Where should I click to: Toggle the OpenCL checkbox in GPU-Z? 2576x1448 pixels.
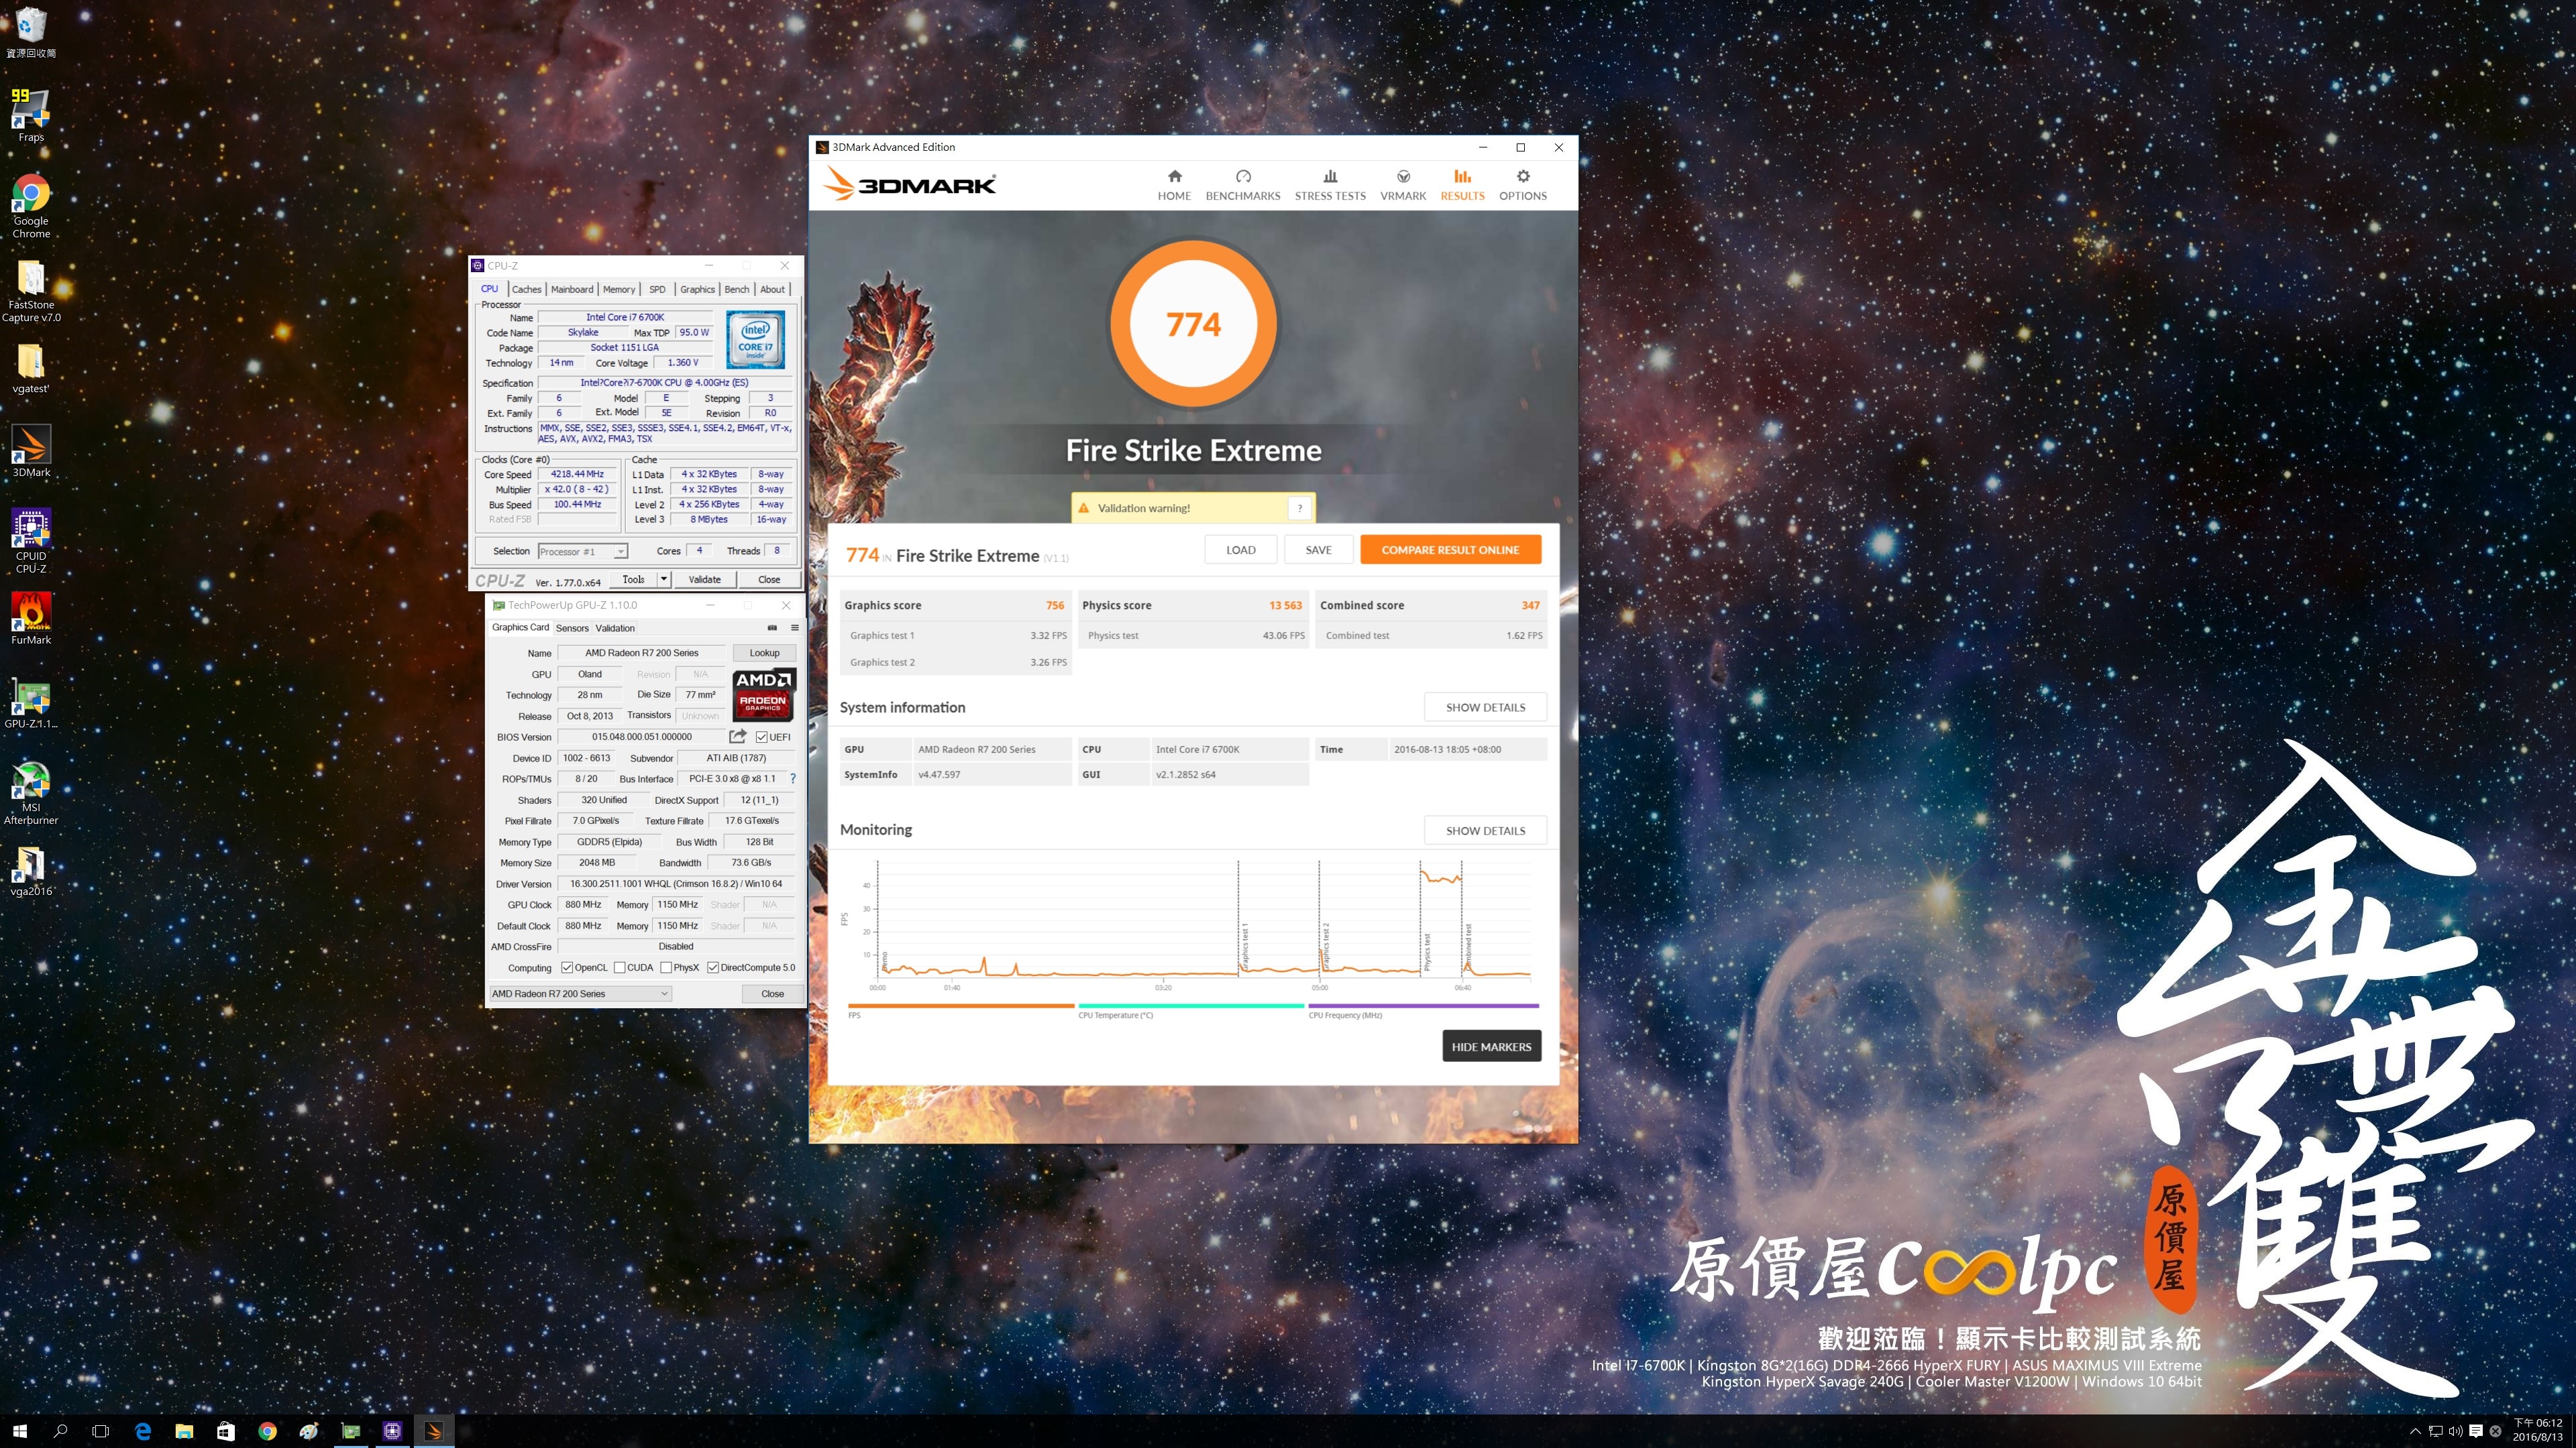coord(567,967)
